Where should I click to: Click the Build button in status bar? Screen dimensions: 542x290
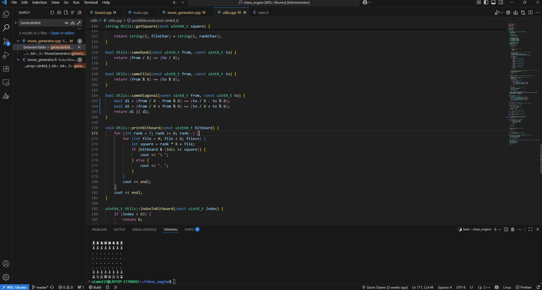95,287
